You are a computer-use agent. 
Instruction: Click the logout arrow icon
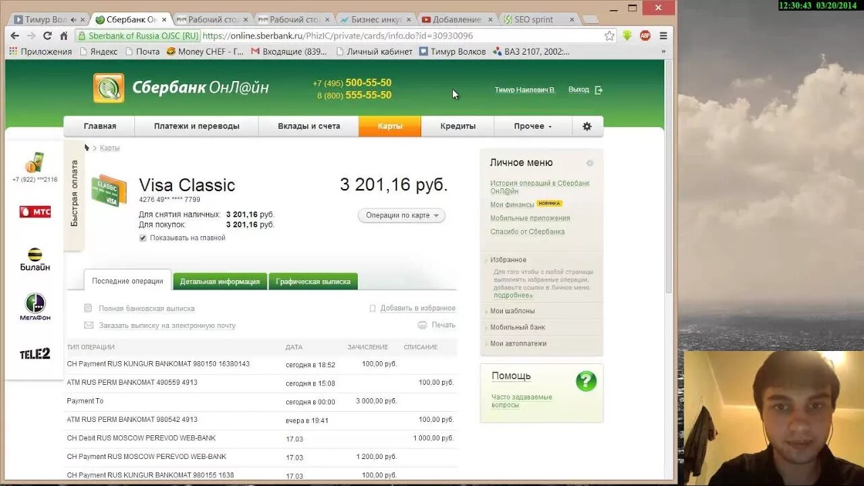(599, 90)
